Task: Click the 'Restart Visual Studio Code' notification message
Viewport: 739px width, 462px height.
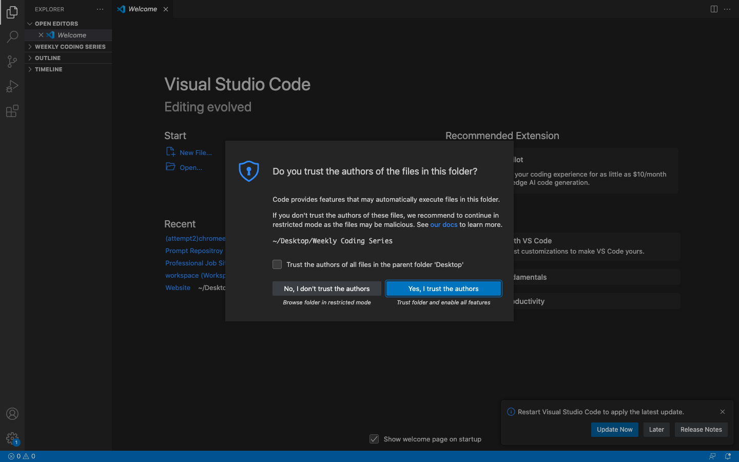Action: coord(601,412)
